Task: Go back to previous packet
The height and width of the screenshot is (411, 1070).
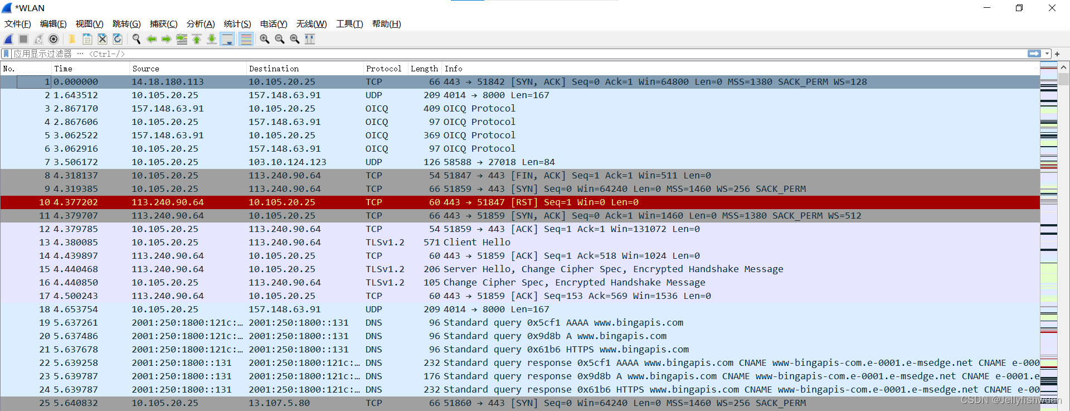Action: click(x=152, y=39)
